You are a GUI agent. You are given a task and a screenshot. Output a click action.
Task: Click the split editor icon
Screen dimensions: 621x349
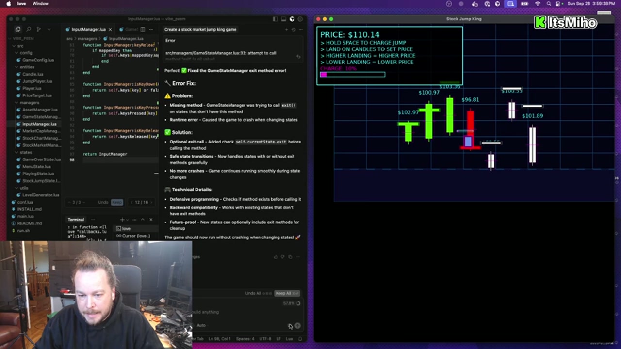[143, 29]
